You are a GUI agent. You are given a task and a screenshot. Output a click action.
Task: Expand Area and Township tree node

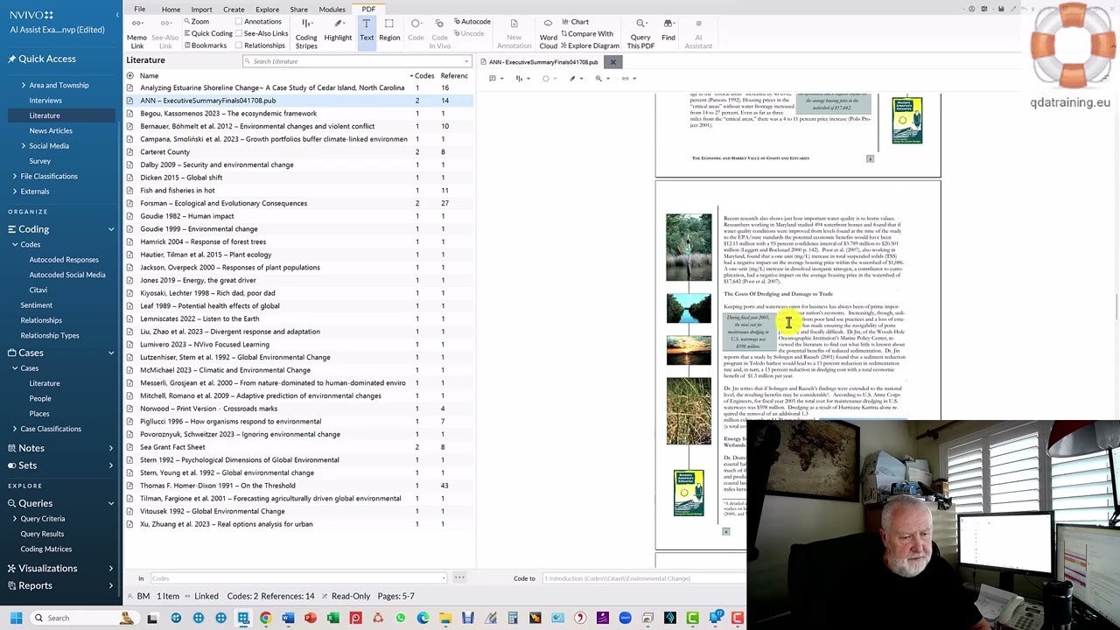[x=24, y=85]
